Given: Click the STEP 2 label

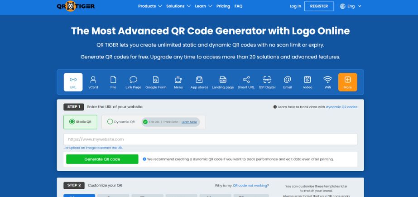Looking at the screenshot, I should tap(74, 186).
